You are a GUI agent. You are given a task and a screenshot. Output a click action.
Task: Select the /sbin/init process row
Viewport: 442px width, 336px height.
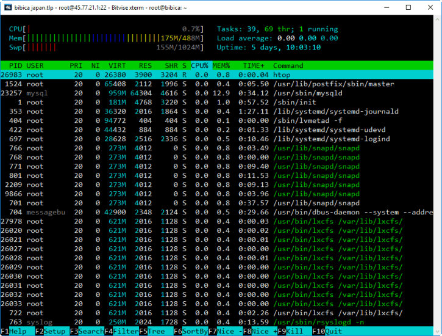(183, 102)
